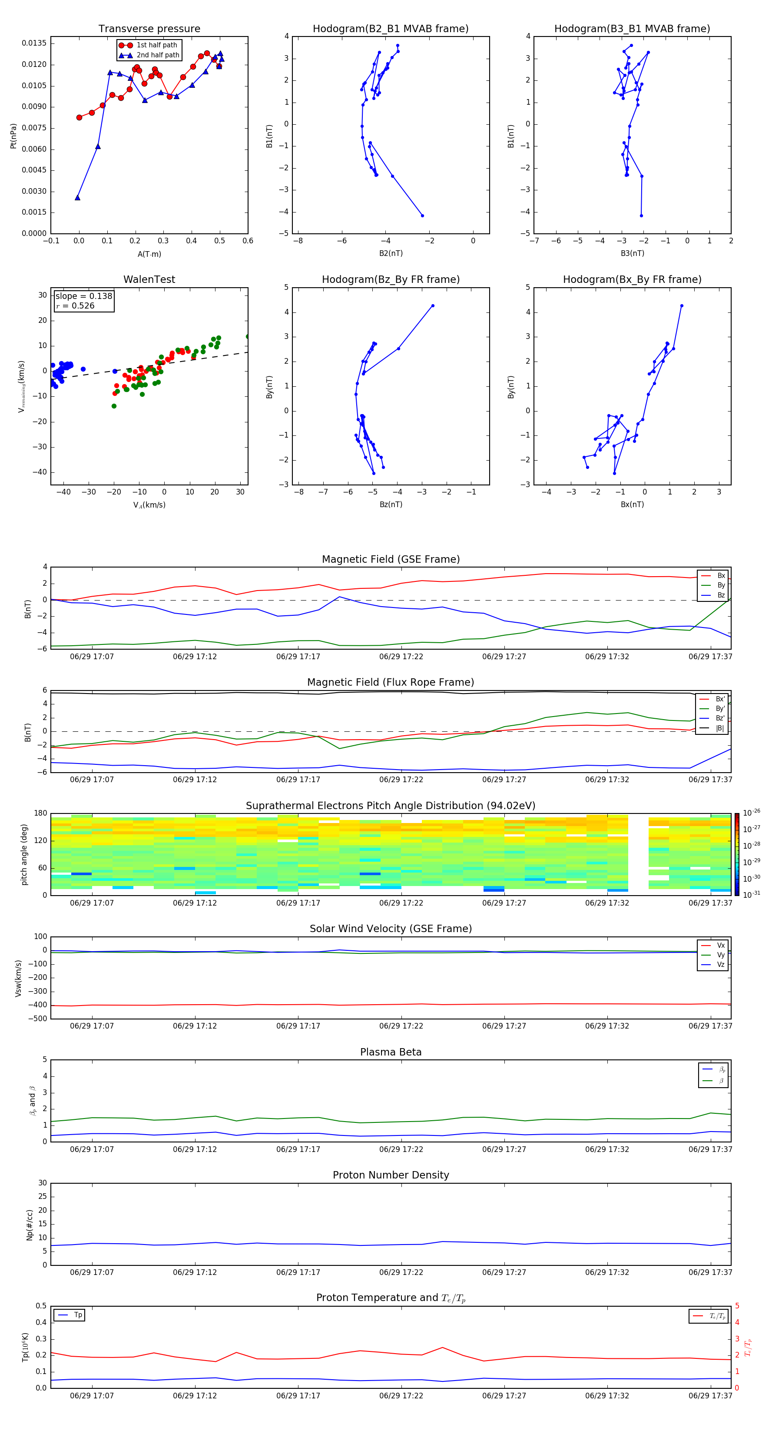Click 'B2(nT)' x-axis label
The image size is (782, 1434).
[x=391, y=253]
